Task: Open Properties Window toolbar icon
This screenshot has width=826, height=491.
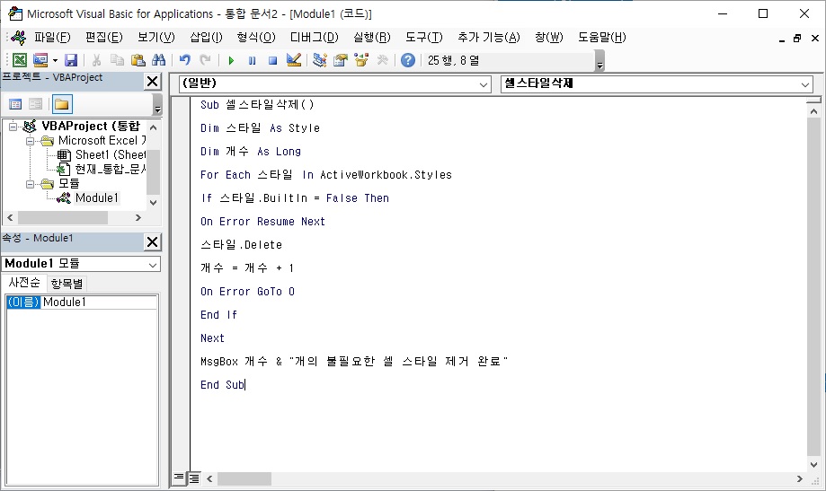Action: pyautogui.click(x=341, y=60)
